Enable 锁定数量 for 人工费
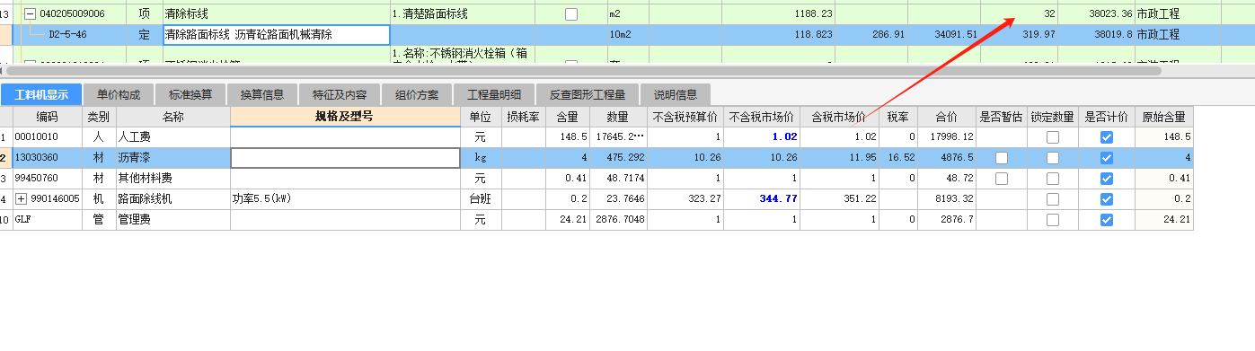Image resolution: width=1255 pixels, height=351 pixels. click(1053, 137)
